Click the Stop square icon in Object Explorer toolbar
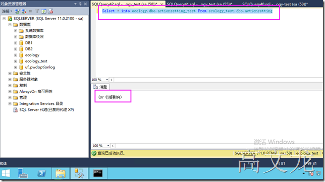Viewport: 325px width, 182px height. (30, 11)
